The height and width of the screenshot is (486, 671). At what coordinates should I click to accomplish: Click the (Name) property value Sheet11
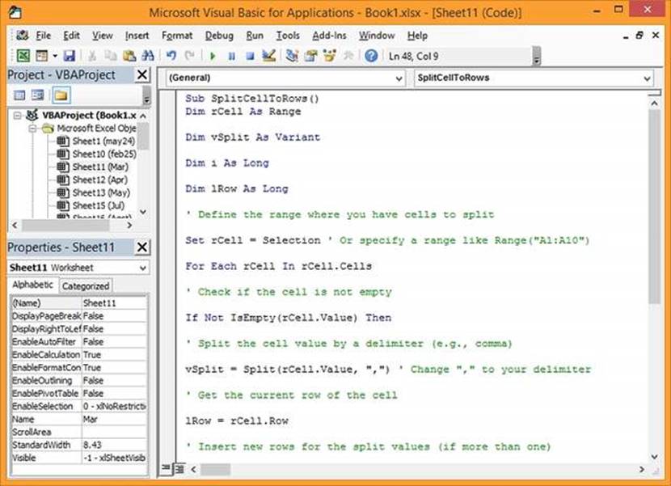tap(114, 303)
